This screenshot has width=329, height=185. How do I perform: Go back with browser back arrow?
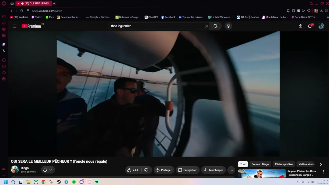(12, 11)
